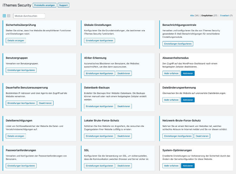Viewport: 236px width, 174px height.
Task: Learn more about System-Optimierungen
Action: tap(171, 166)
